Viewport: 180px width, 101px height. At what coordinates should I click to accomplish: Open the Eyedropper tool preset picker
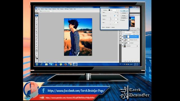coord(37,11)
